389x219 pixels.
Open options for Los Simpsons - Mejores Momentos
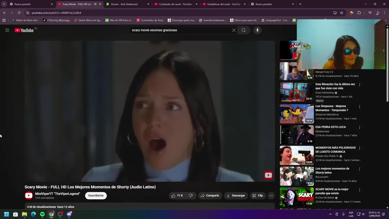click(360, 107)
